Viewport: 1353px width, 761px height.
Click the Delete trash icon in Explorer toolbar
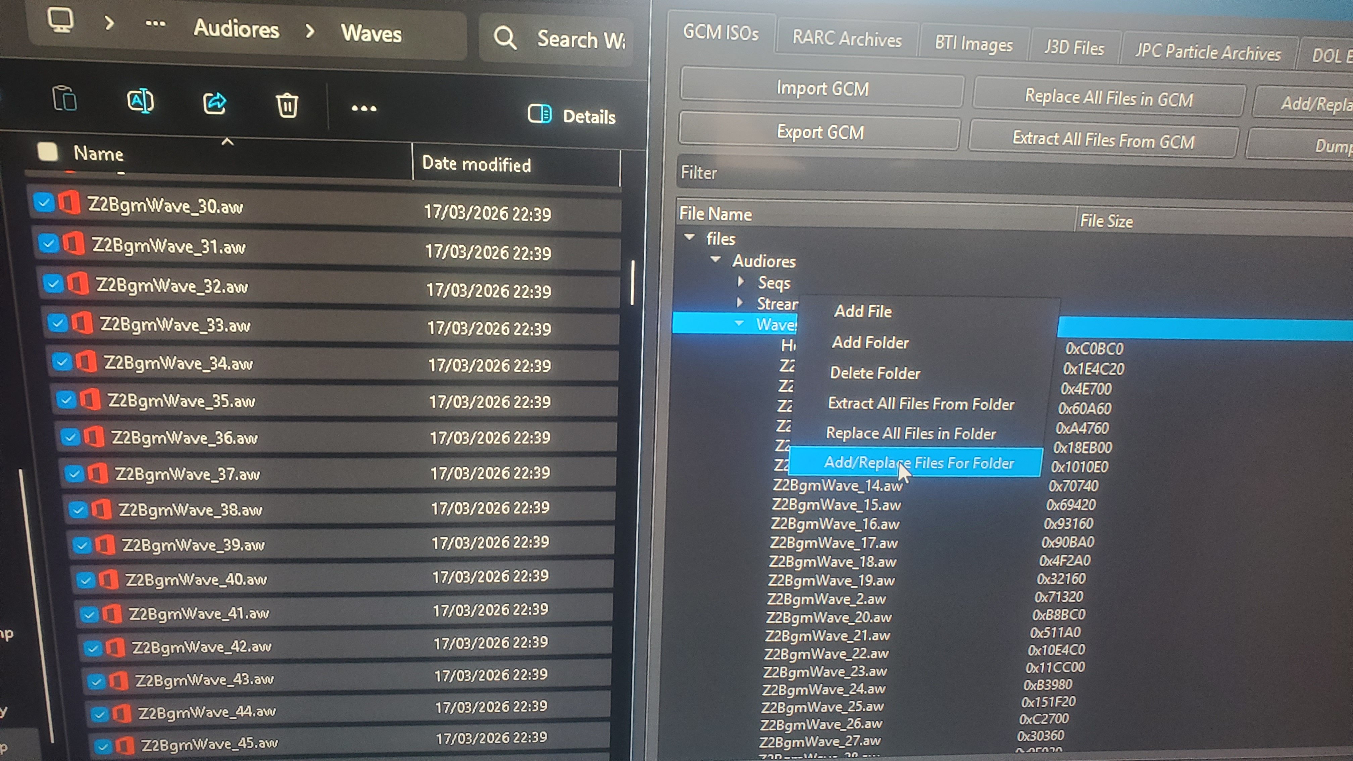(287, 106)
